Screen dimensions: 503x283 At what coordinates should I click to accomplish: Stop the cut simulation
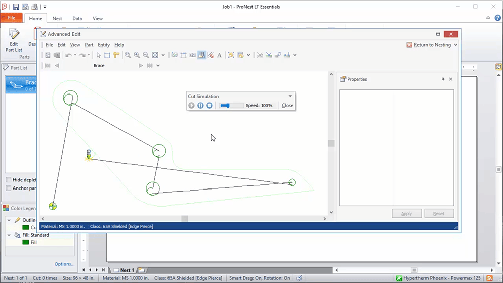click(209, 106)
